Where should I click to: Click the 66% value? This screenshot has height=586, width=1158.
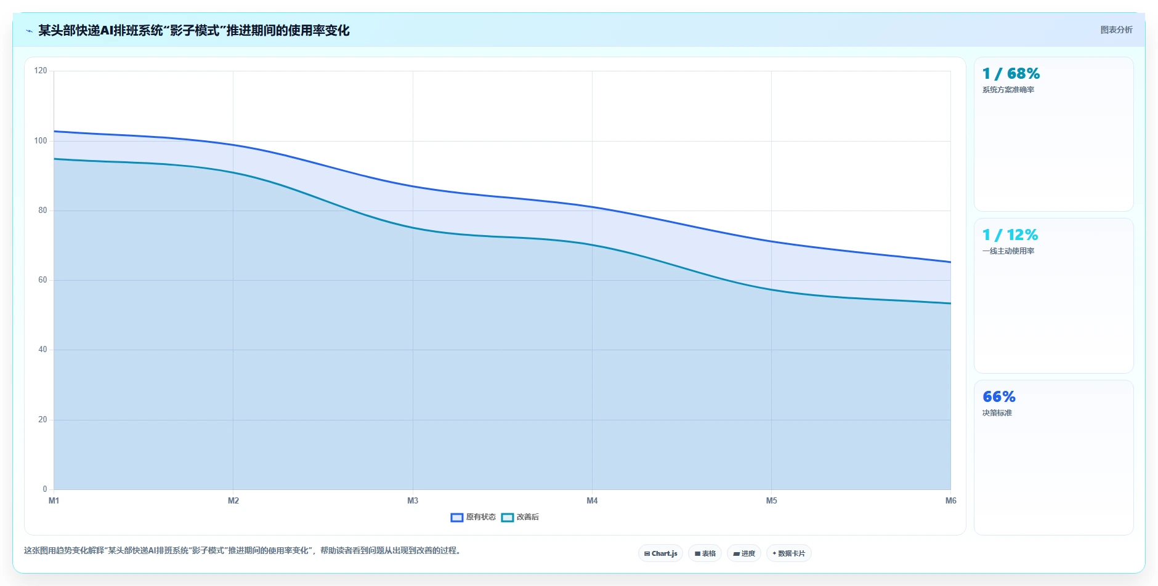tap(999, 397)
